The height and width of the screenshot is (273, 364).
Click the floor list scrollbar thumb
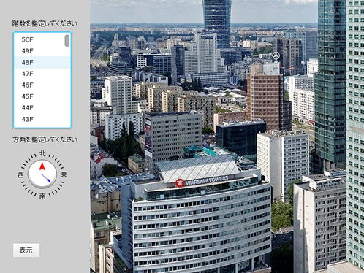(67, 41)
